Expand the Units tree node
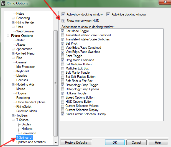The width and height of the screenshot is (171, 147). 13,27
